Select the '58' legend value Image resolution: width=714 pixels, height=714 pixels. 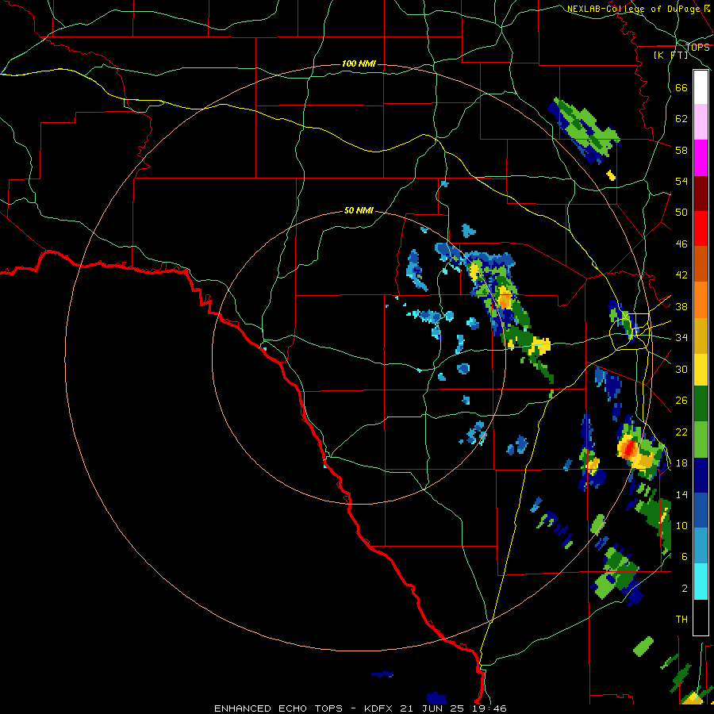click(x=681, y=150)
